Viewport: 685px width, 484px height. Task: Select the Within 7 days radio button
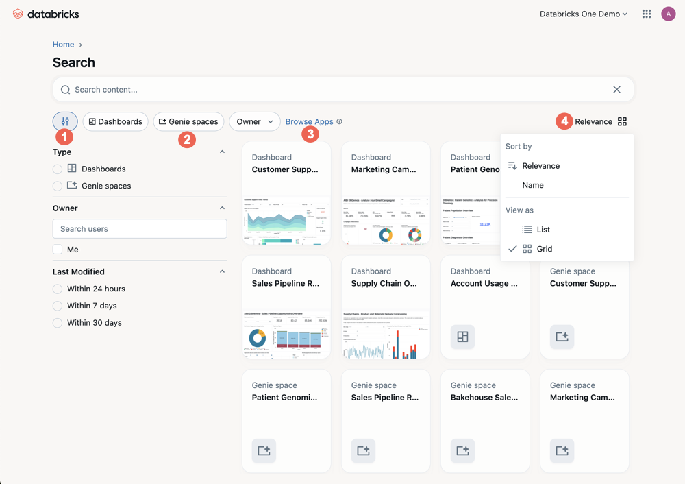[x=57, y=305]
